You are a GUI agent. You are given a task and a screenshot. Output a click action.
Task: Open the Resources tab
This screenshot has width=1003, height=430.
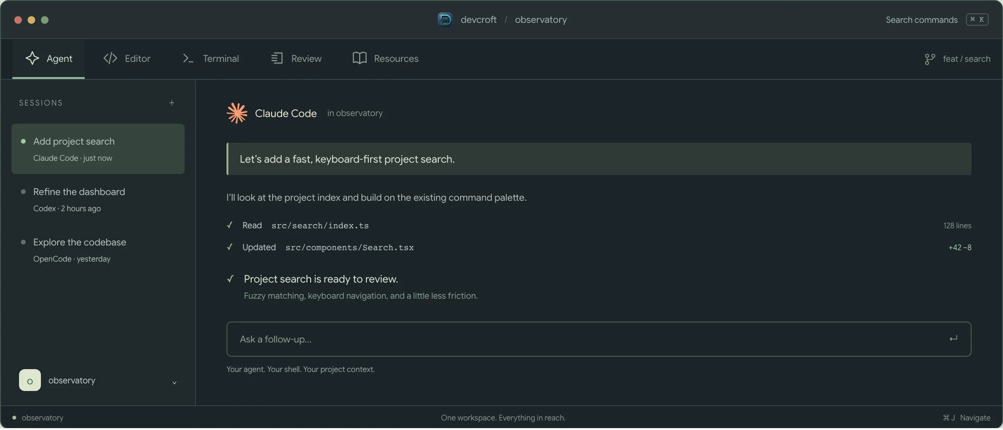point(385,59)
